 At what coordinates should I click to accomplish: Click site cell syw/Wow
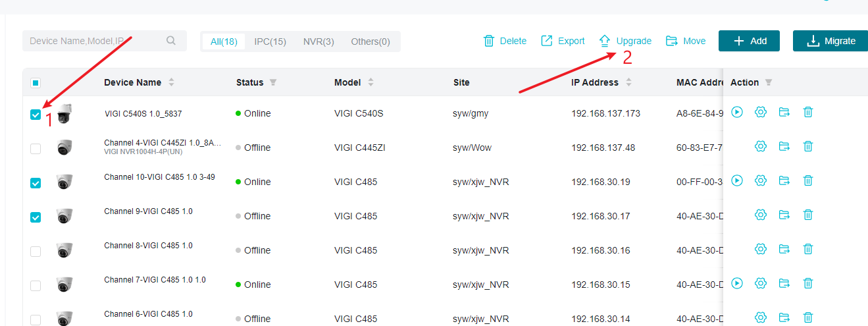click(472, 148)
